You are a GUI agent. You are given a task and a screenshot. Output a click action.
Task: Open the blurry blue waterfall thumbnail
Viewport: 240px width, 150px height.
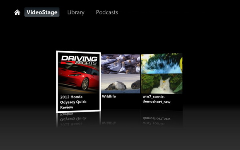tap(162, 63)
